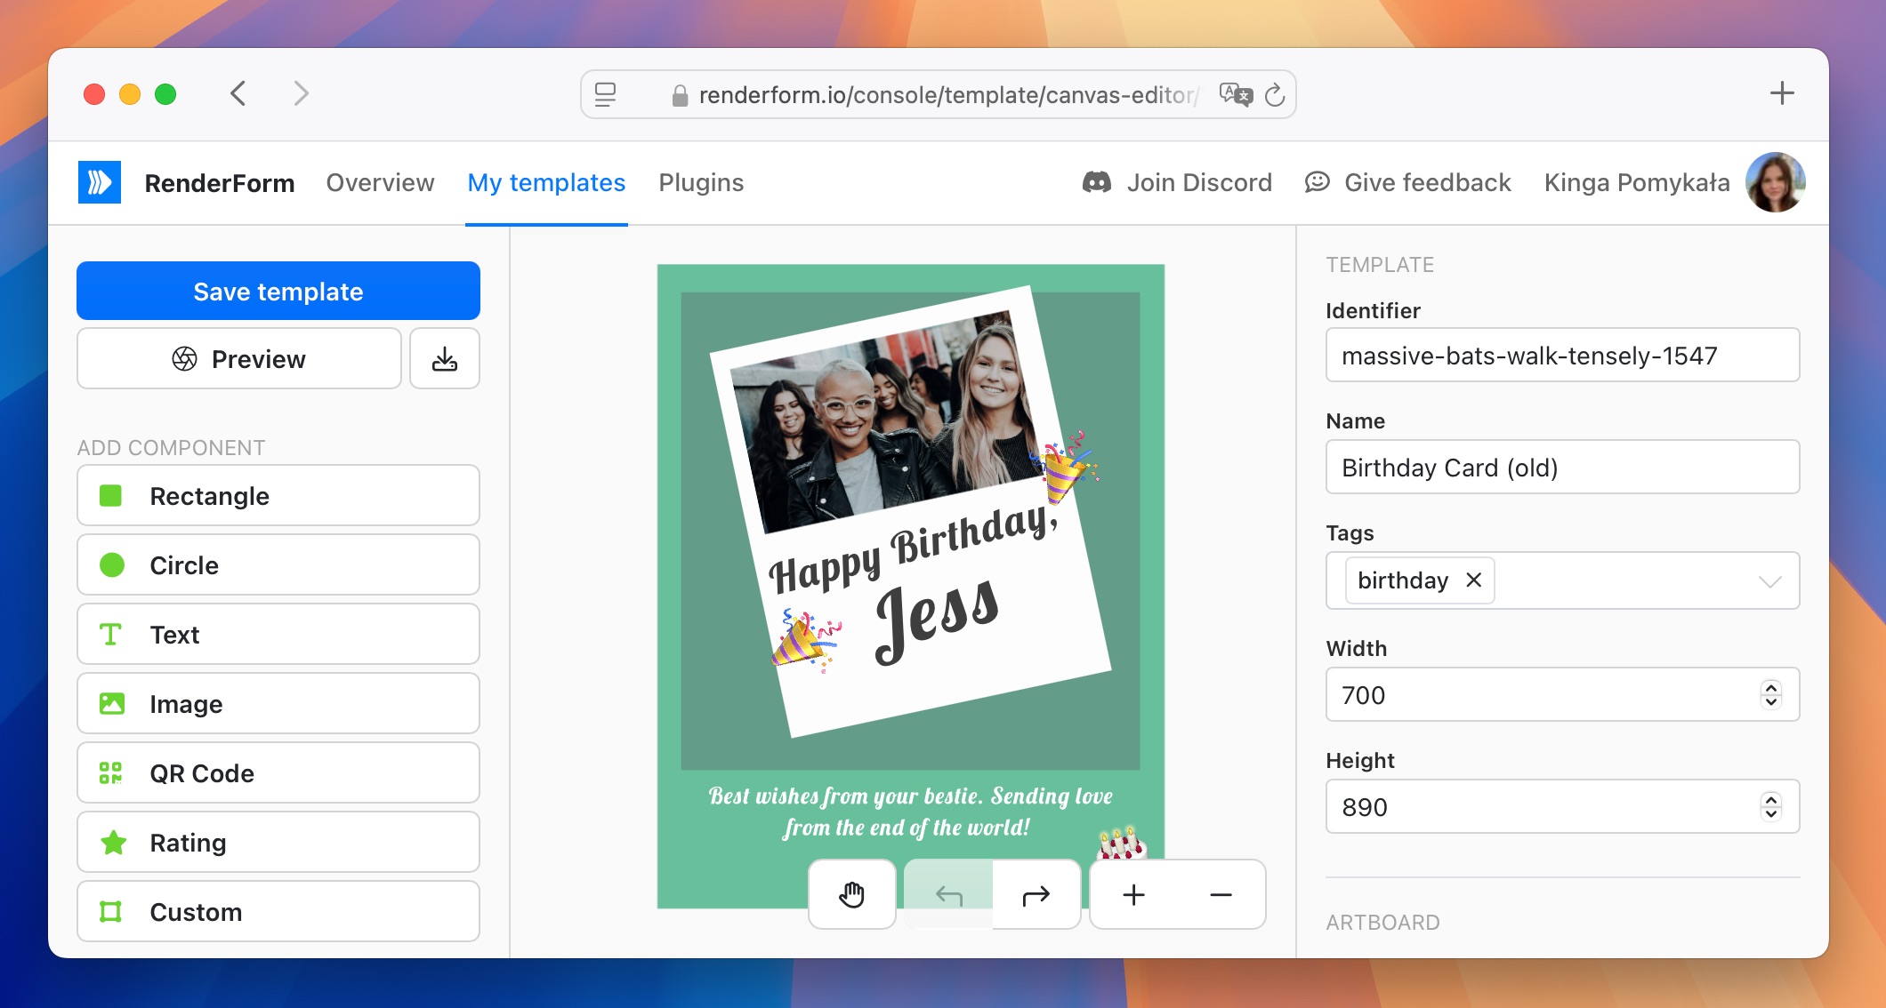
Task: Add an Image component
Action: click(x=278, y=704)
